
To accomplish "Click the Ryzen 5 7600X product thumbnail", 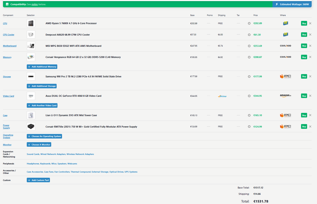I will (31, 23).
